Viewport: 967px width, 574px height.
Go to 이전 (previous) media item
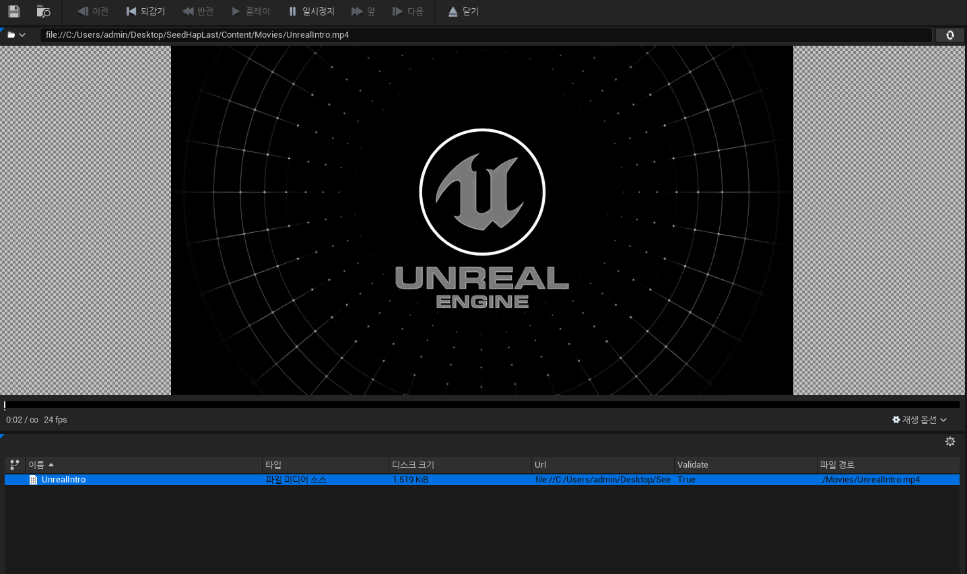pyautogui.click(x=93, y=11)
